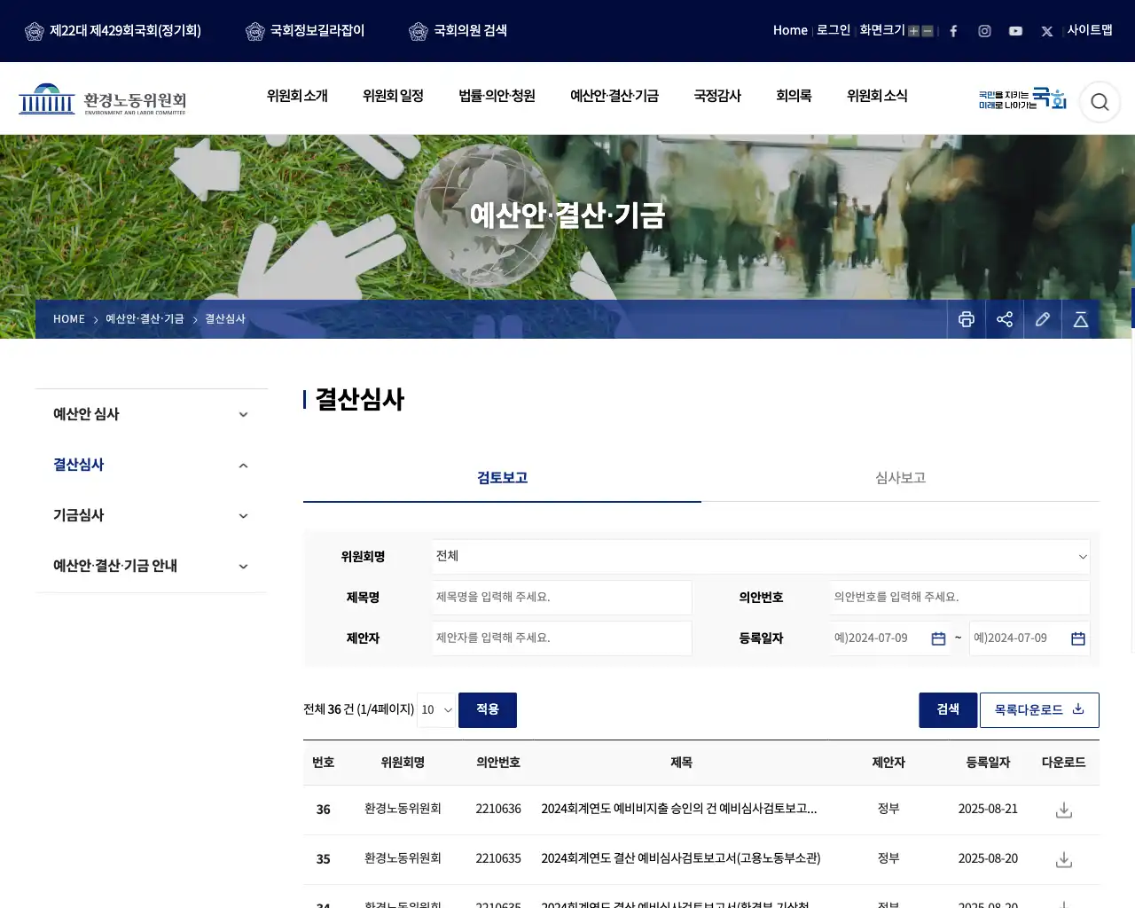Click the printer icon in breadcrumb bar
The height and width of the screenshot is (908, 1135).
(x=967, y=319)
